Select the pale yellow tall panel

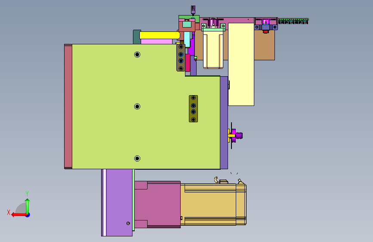(x=241, y=64)
